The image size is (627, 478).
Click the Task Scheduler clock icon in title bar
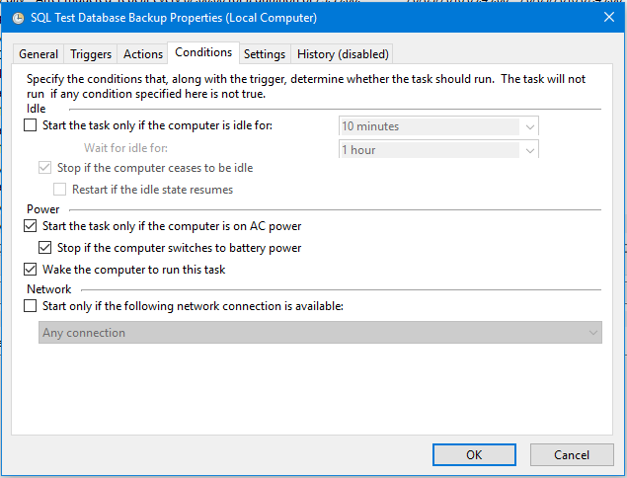tap(18, 19)
